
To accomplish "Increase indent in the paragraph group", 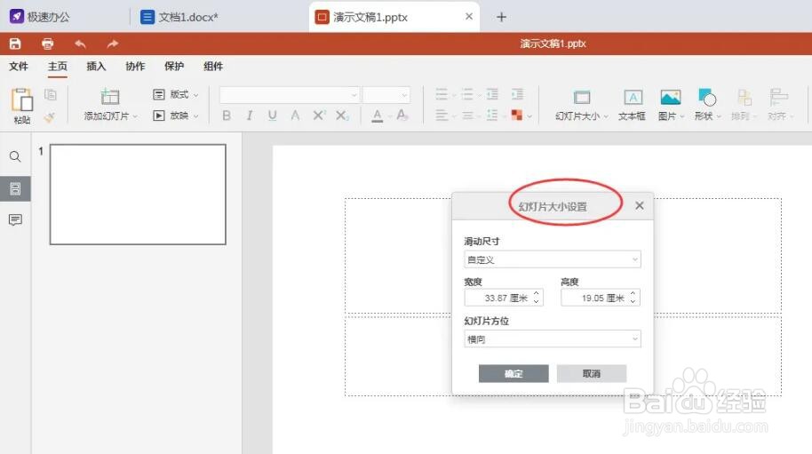I will click(x=517, y=94).
